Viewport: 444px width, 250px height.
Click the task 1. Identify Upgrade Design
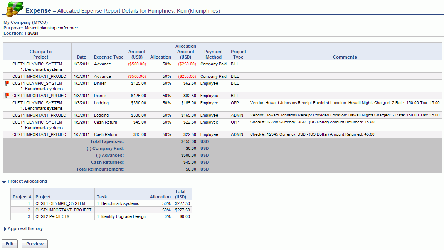pos(121,216)
